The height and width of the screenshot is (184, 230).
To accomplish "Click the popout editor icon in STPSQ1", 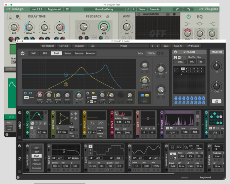I will pyautogui.click(x=198, y=113).
